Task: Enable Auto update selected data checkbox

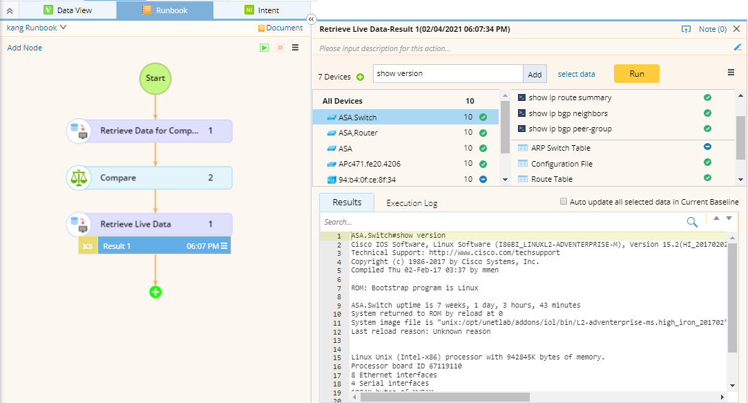Action: pyautogui.click(x=564, y=202)
